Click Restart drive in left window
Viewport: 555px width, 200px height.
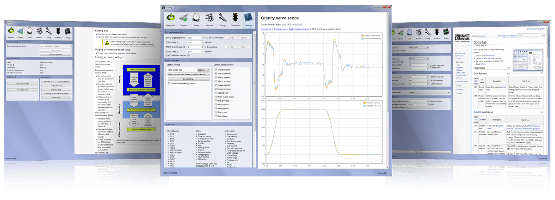57,97
